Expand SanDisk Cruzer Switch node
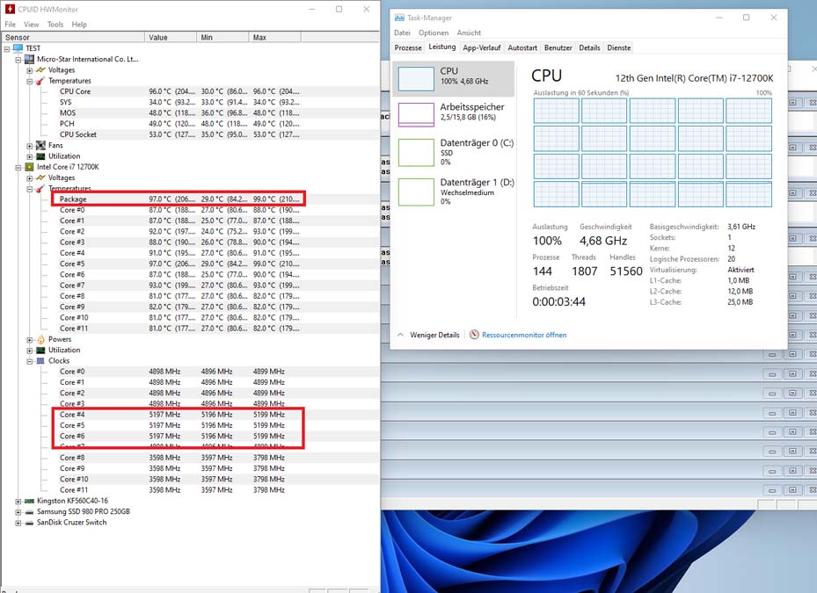The image size is (817, 593). [18, 523]
